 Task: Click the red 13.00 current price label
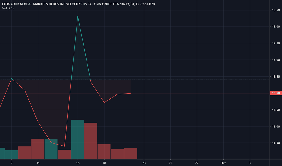(x=276, y=93)
